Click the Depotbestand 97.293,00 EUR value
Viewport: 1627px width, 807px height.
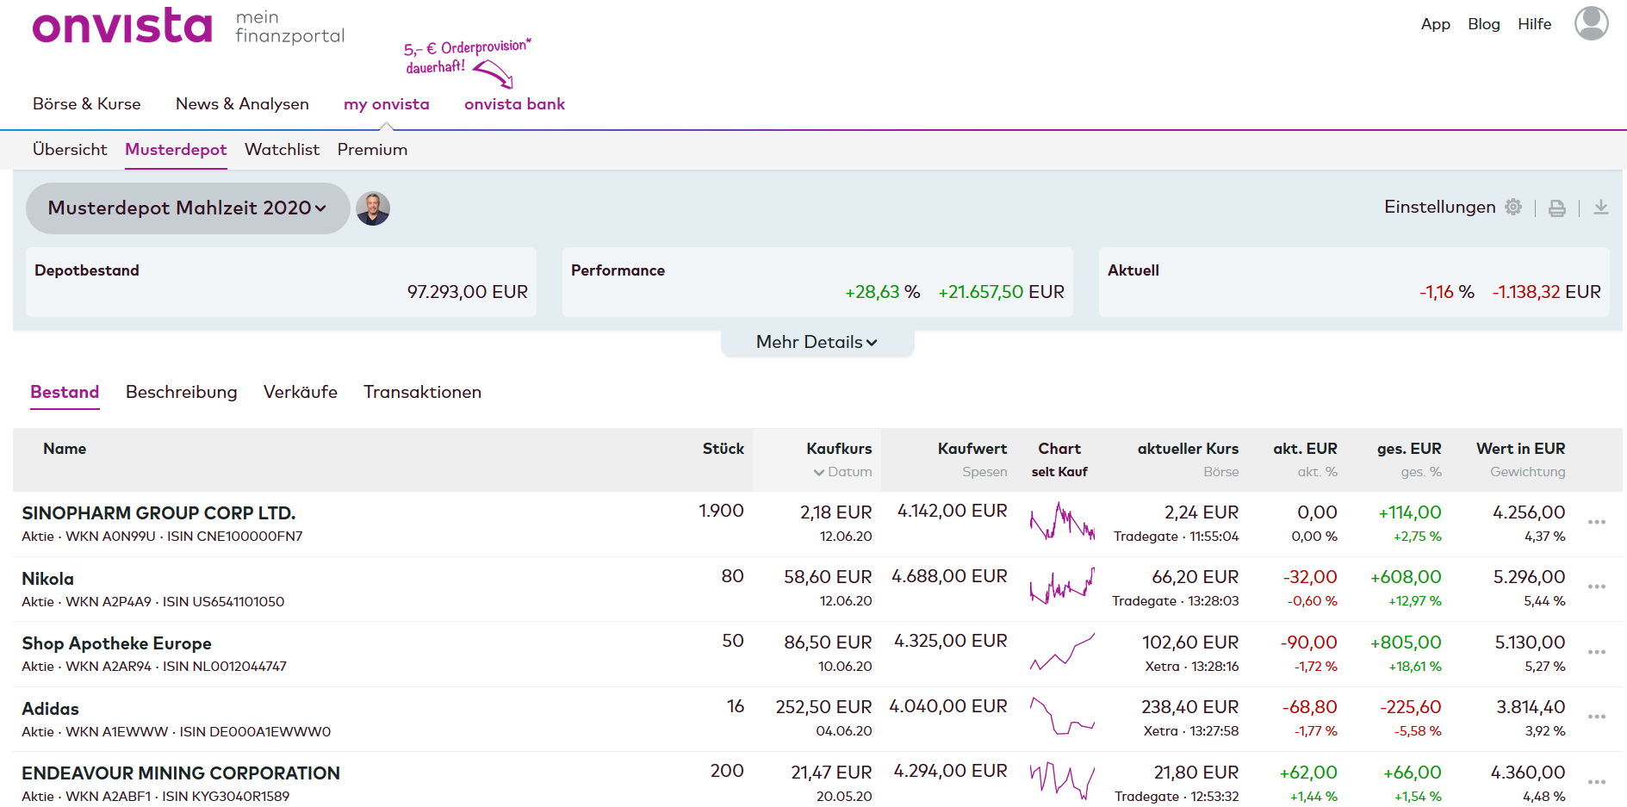pos(468,292)
